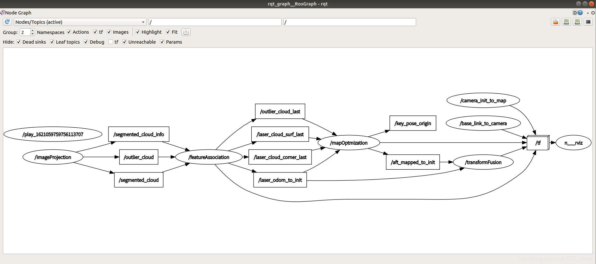
Task: Click the /outlier_cloud topic box
Action: (x=139, y=157)
